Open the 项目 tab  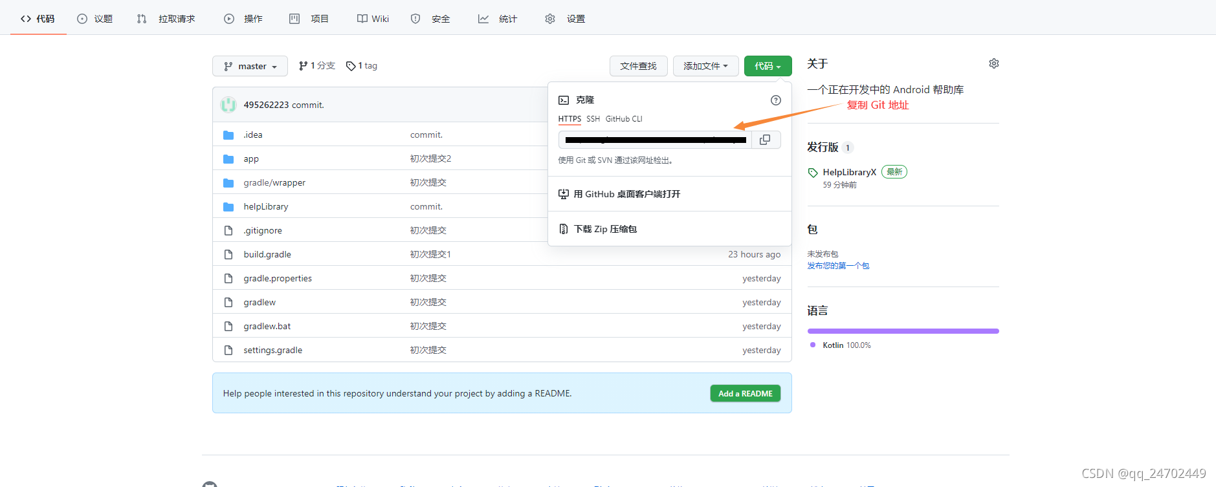point(309,19)
